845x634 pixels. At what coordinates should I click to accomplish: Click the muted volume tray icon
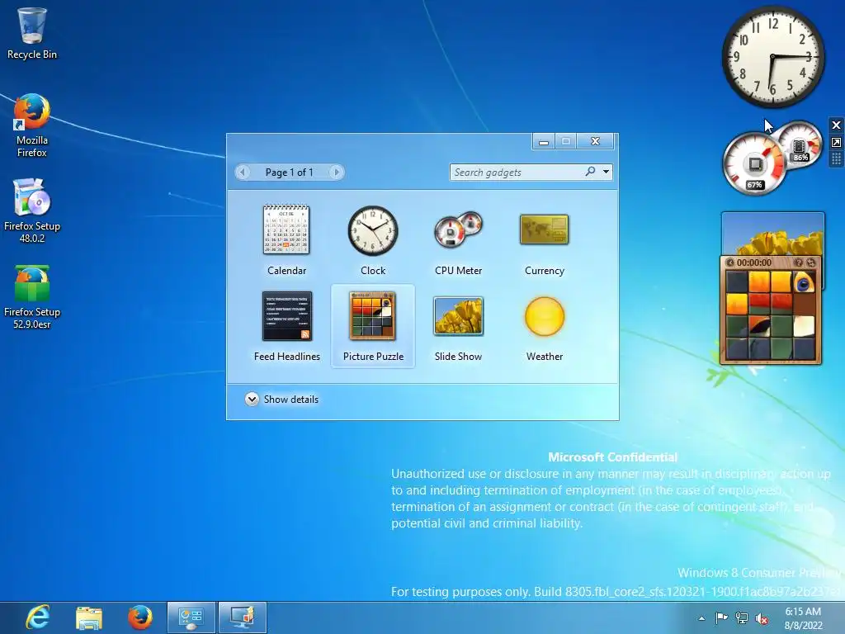coord(762,618)
